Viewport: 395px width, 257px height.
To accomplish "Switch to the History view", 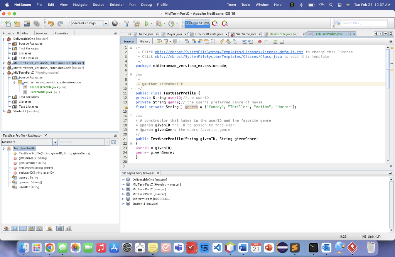I will (x=145, y=41).
